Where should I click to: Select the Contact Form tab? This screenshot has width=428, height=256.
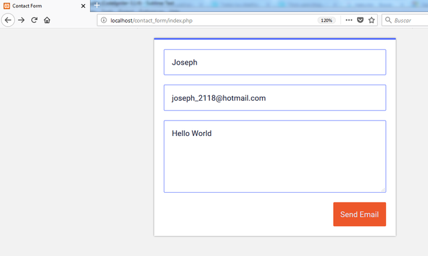coord(45,6)
